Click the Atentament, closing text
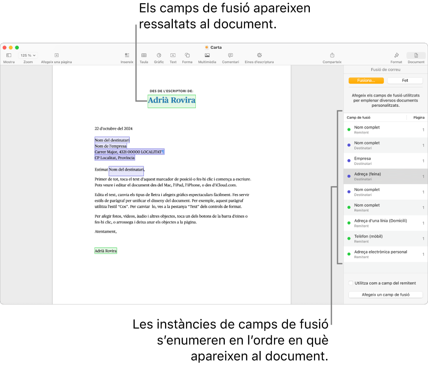 [x=106, y=232]
